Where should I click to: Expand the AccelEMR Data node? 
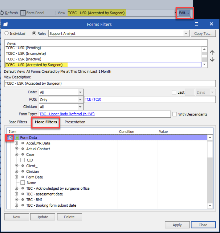(16, 143)
